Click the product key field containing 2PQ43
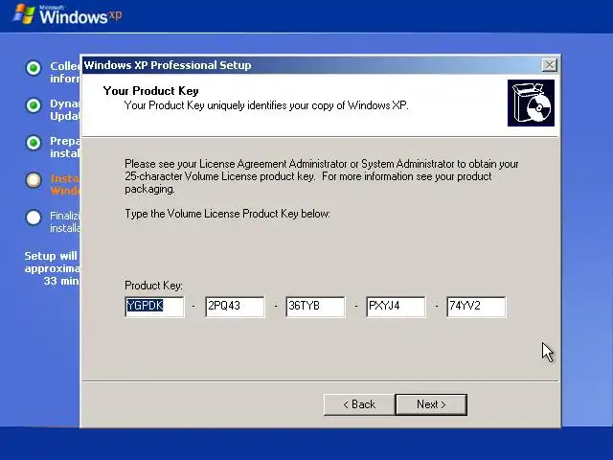 235,307
